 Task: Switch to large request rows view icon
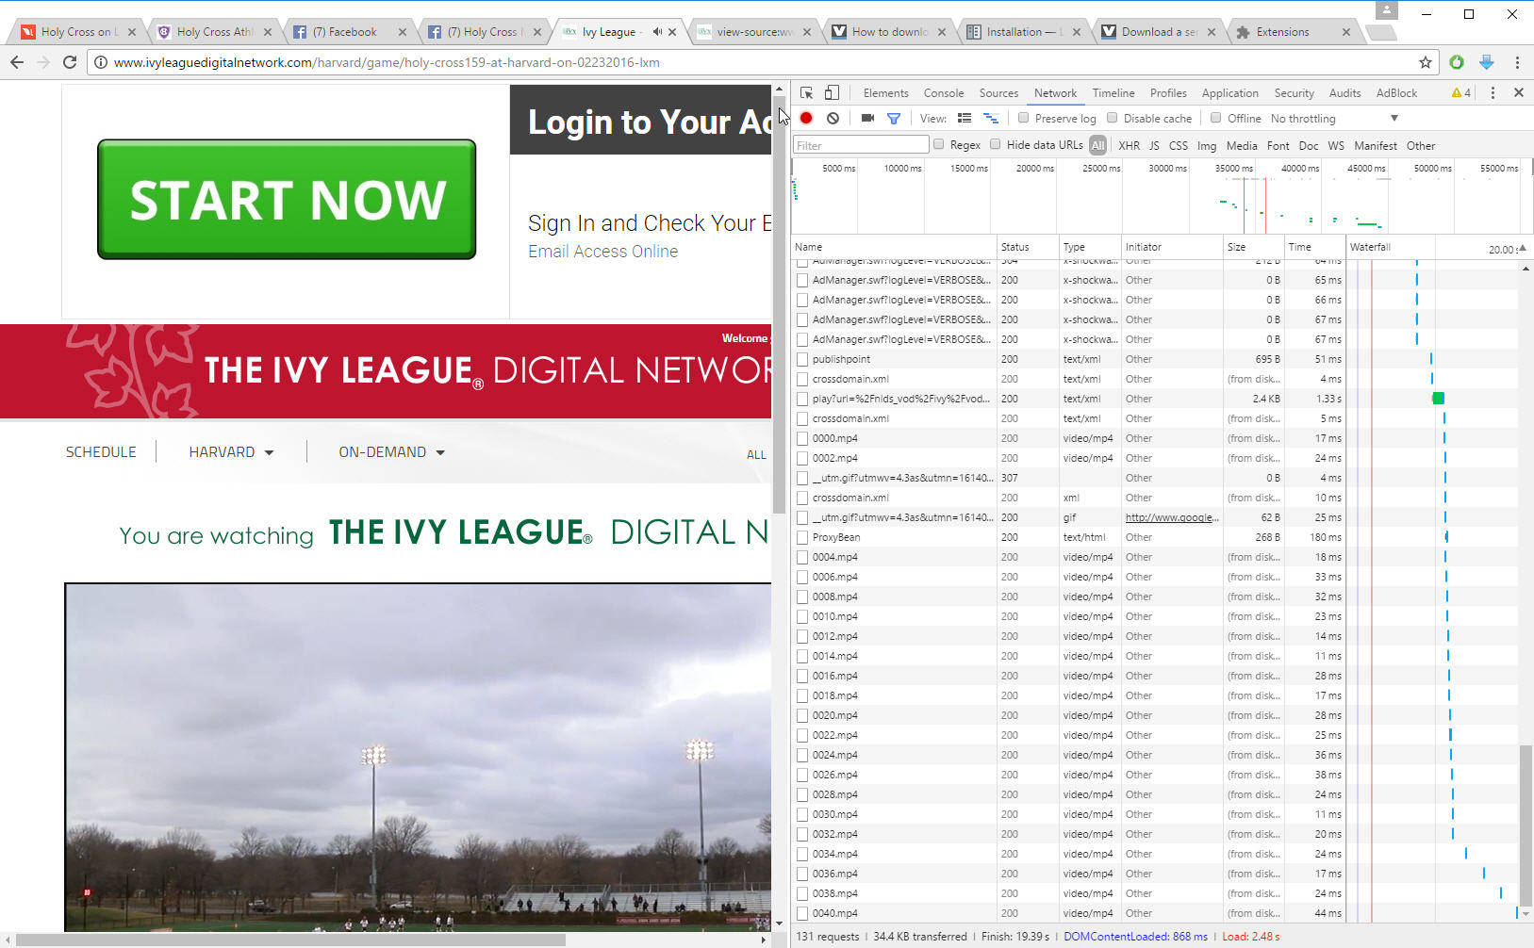click(965, 118)
